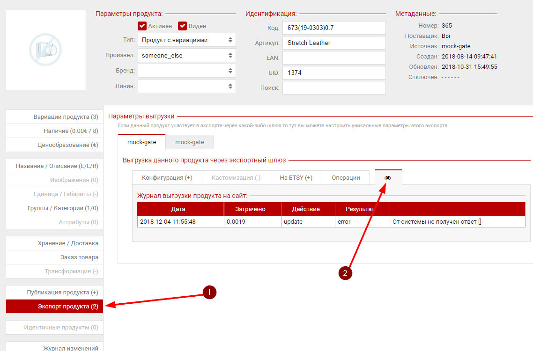This screenshot has width=533, height=351.
Task: Click the EAN input field
Action: coord(334,58)
